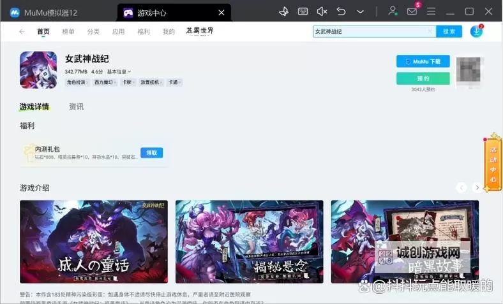
Task: Open the 揭秘悬念 screenshot
Action: (x=249, y=242)
